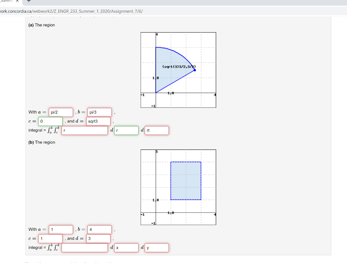Click the field containing pi/2 for a
This screenshot has width=347, height=263.
tap(61, 112)
